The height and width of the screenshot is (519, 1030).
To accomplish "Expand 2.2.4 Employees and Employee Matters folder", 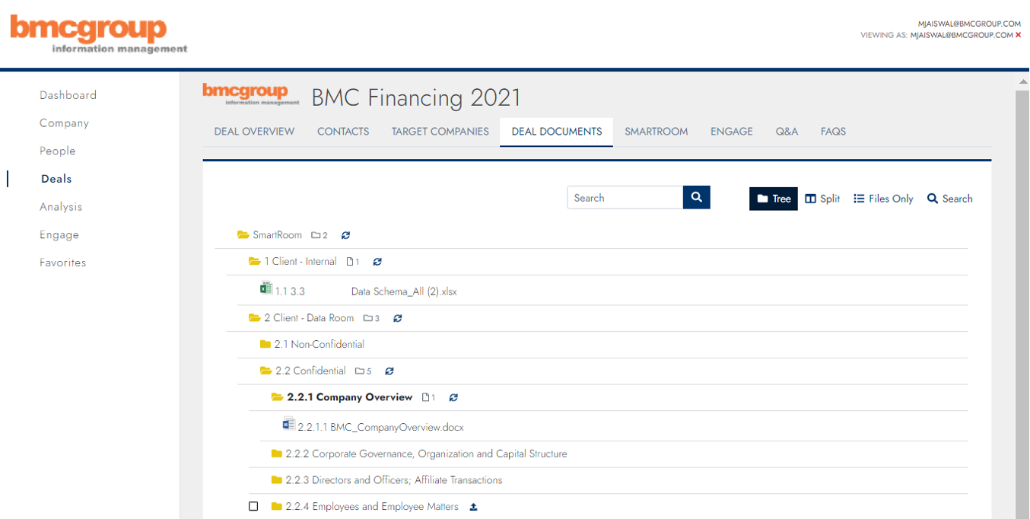I will pos(277,507).
